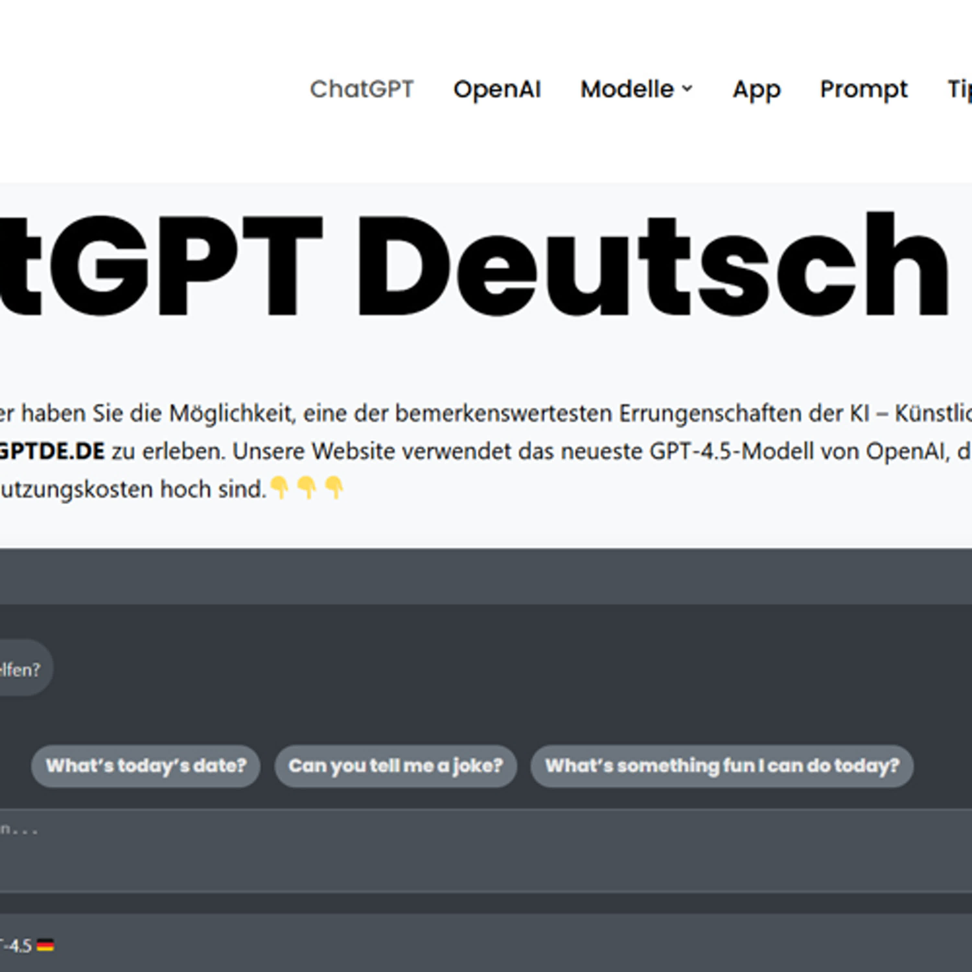The width and height of the screenshot is (972, 972).
Task: Select the Prompt navigation item
Action: click(864, 91)
